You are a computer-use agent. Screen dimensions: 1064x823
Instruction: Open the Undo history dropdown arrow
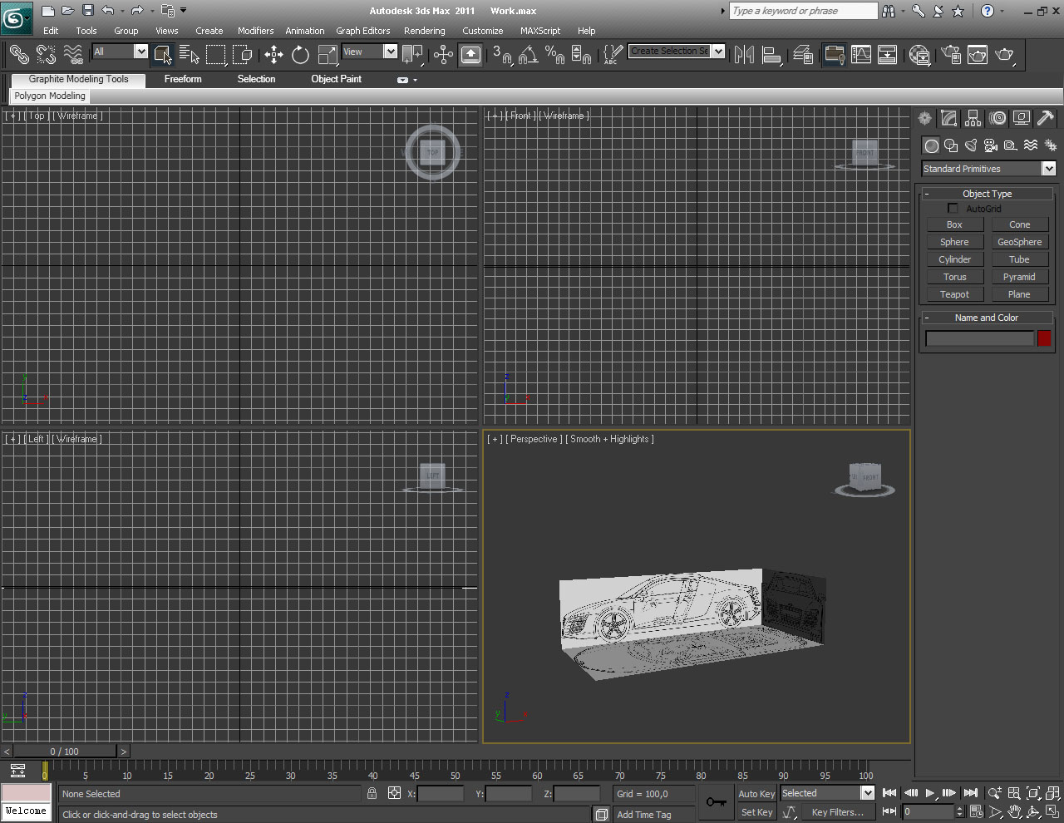coord(122,11)
